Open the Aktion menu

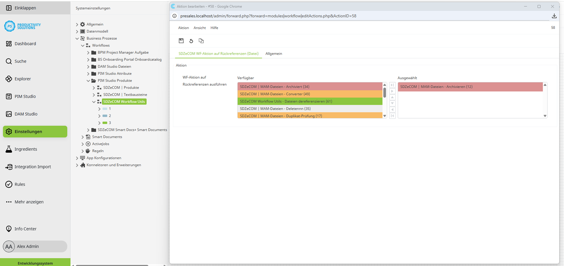(x=183, y=28)
